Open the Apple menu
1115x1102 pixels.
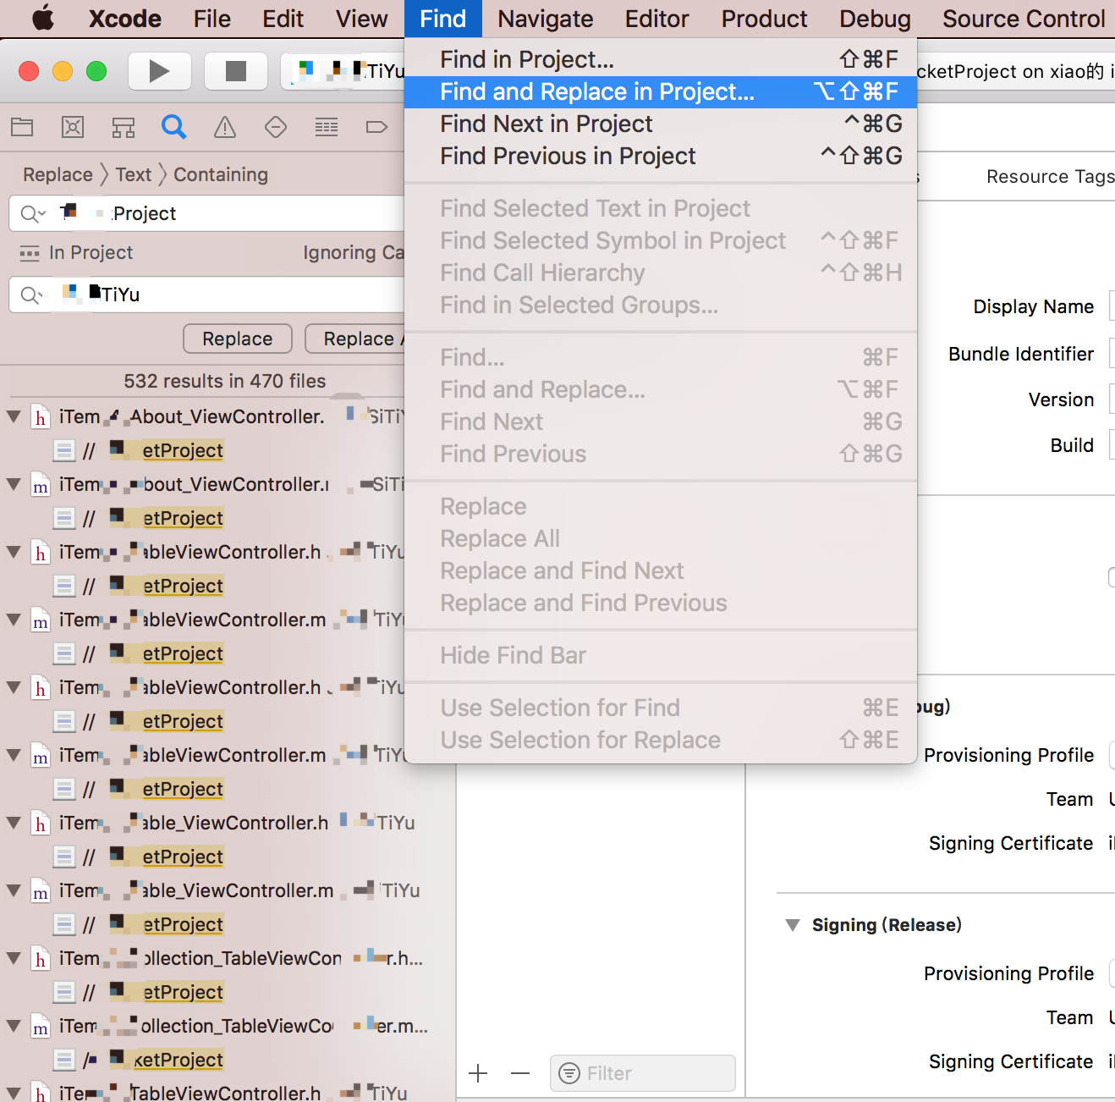click(42, 19)
